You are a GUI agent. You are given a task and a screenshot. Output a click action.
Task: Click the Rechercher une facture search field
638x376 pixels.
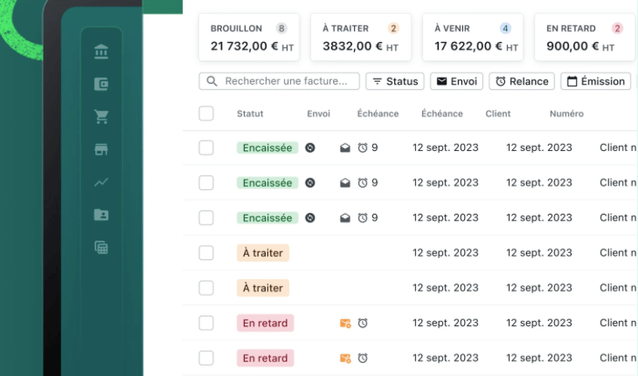280,81
